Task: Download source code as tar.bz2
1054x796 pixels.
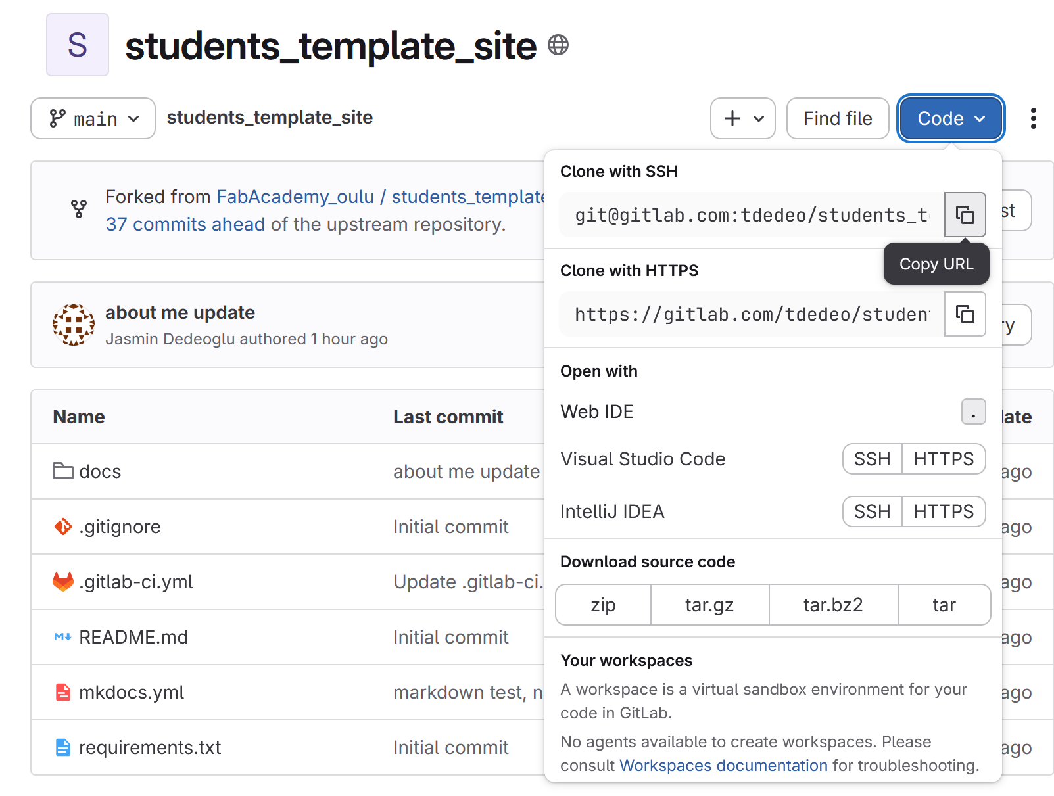Action: click(833, 605)
